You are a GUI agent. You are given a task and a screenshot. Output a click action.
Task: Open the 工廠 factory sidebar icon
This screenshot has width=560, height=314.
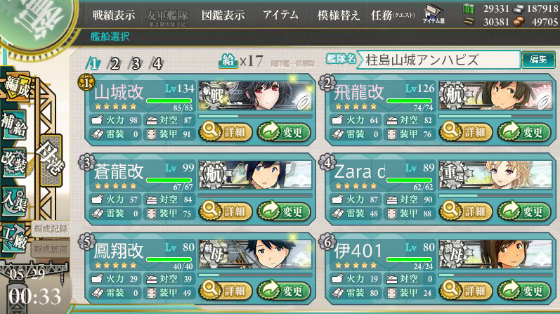coord(14,239)
